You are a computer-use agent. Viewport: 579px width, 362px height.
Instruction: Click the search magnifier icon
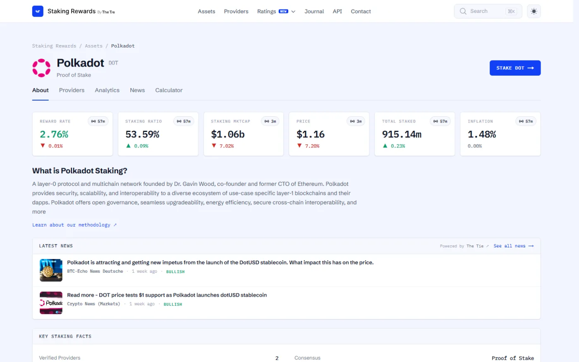tap(463, 11)
